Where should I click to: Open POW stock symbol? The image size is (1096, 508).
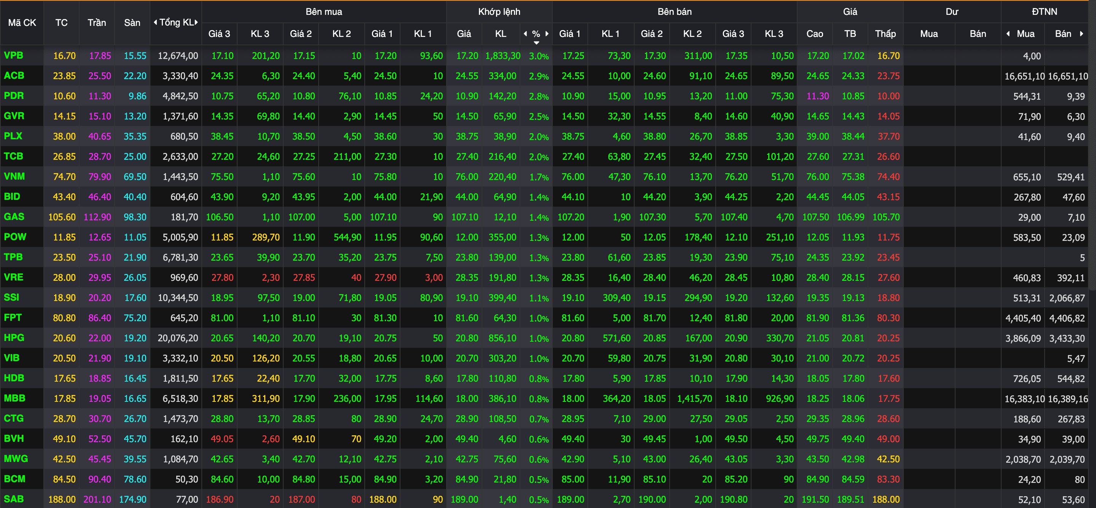coord(15,237)
